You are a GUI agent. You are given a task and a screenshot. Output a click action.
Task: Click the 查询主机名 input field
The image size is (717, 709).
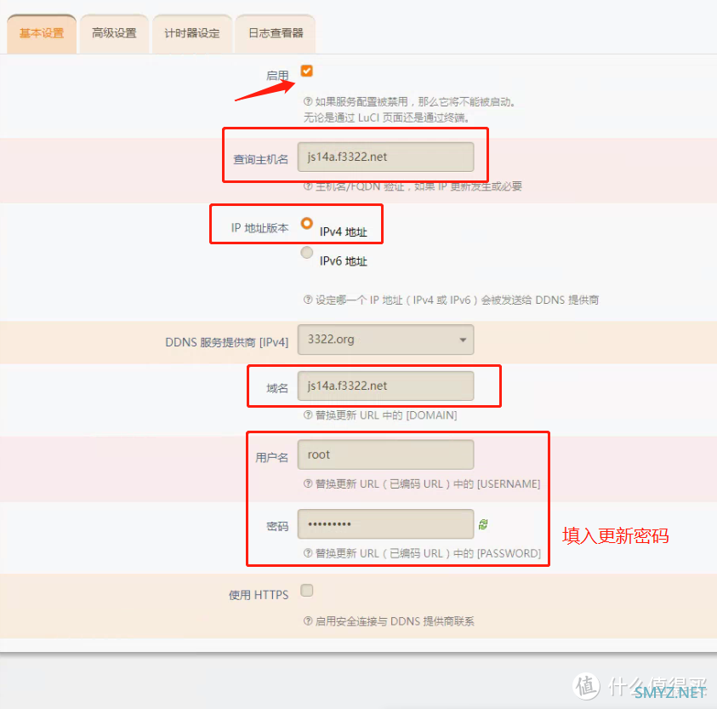click(385, 157)
